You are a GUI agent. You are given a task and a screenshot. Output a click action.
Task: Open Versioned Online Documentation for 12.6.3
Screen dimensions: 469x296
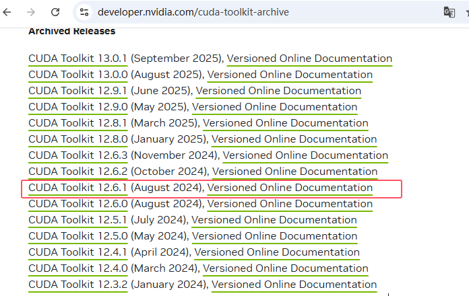pos(305,155)
